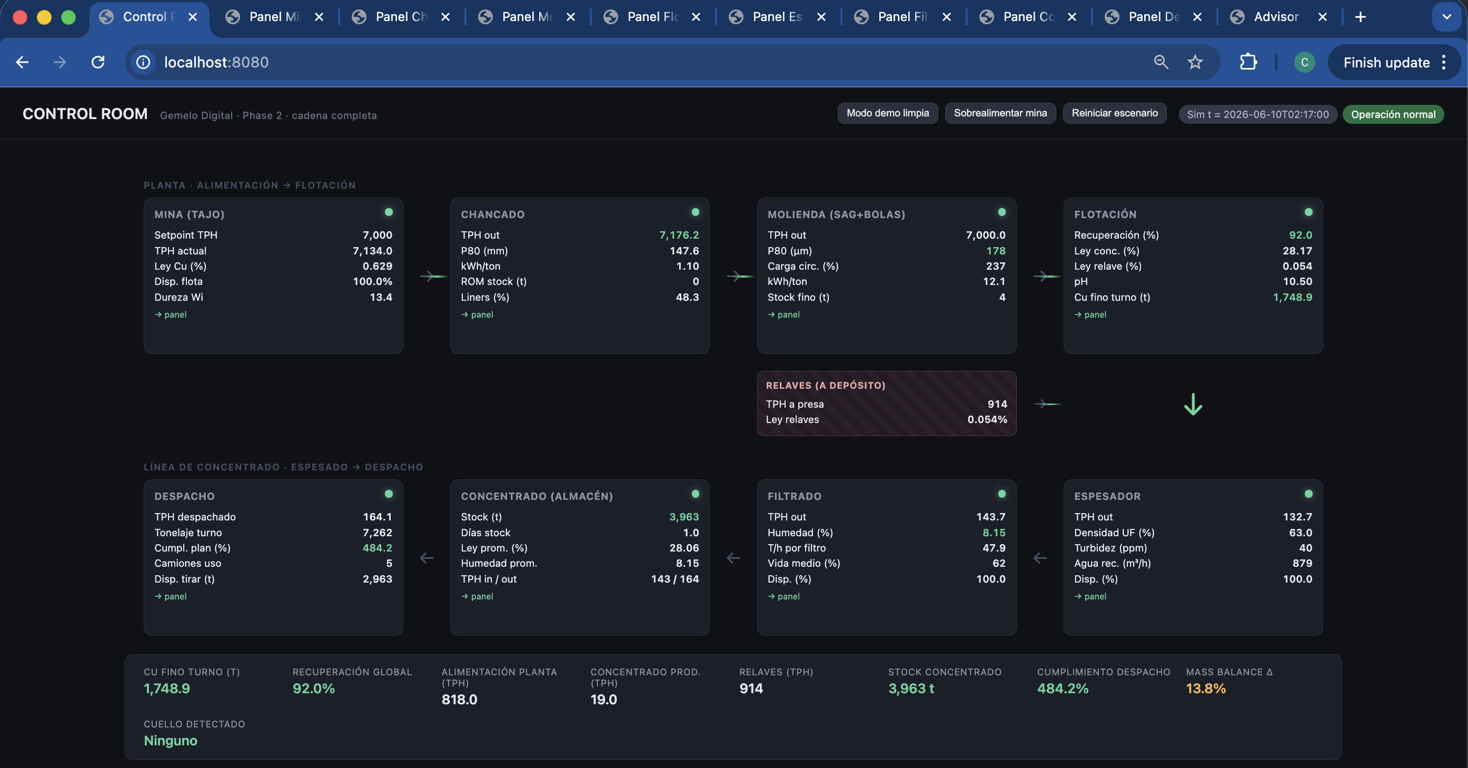Expand the tab search dropdown
This screenshot has width=1468, height=768.
(1446, 17)
